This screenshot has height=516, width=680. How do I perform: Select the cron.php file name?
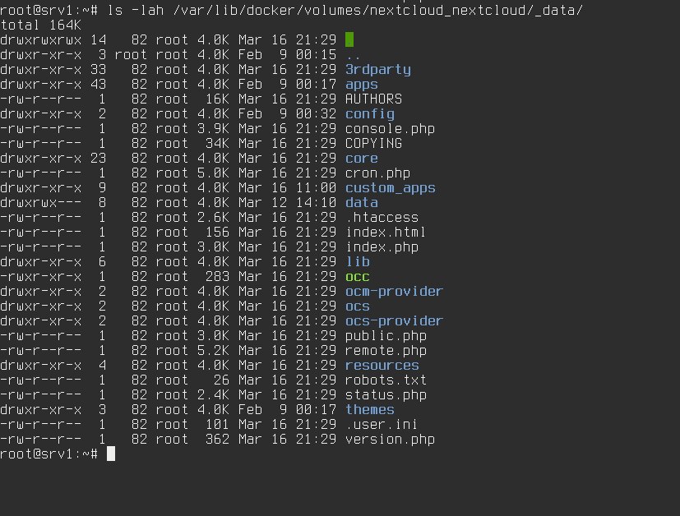pos(377,173)
